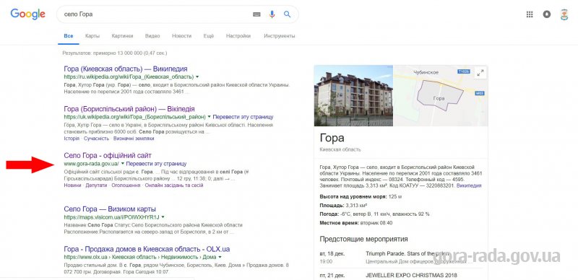
Task: Open dropdown arrow next to maps.visicom.ua URL
Action: point(163,217)
